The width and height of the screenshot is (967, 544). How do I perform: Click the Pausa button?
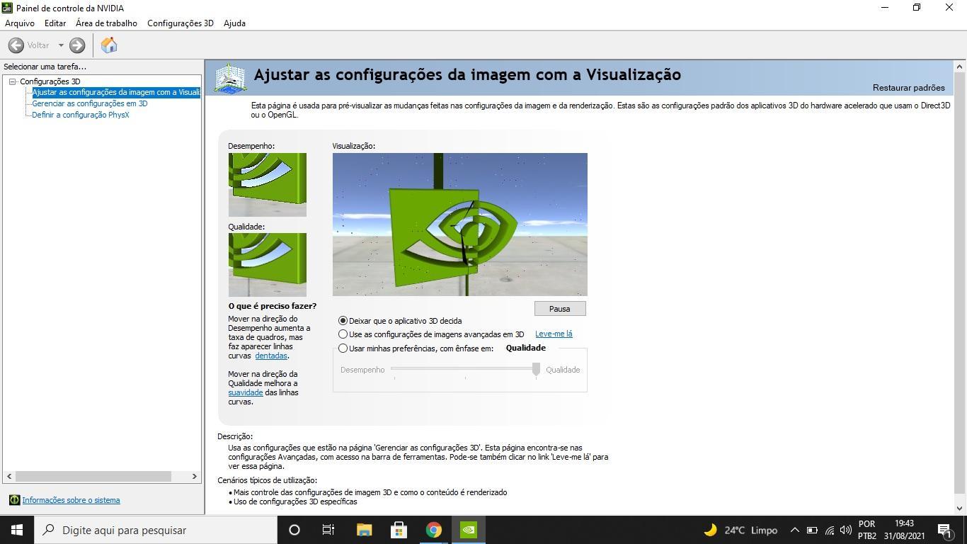coord(560,309)
